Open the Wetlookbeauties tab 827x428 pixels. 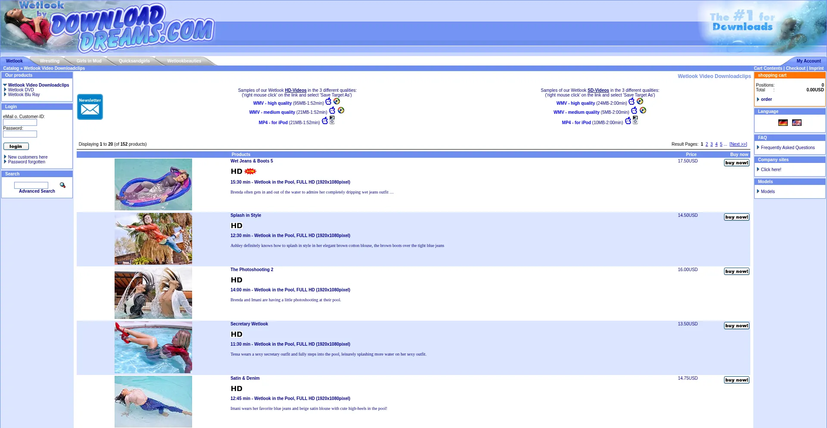pyautogui.click(x=184, y=61)
